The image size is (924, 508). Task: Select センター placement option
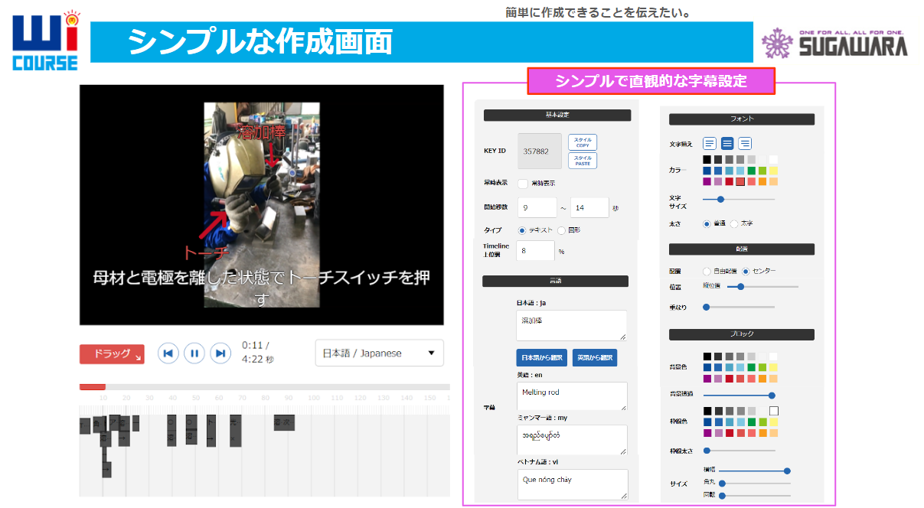coord(746,271)
